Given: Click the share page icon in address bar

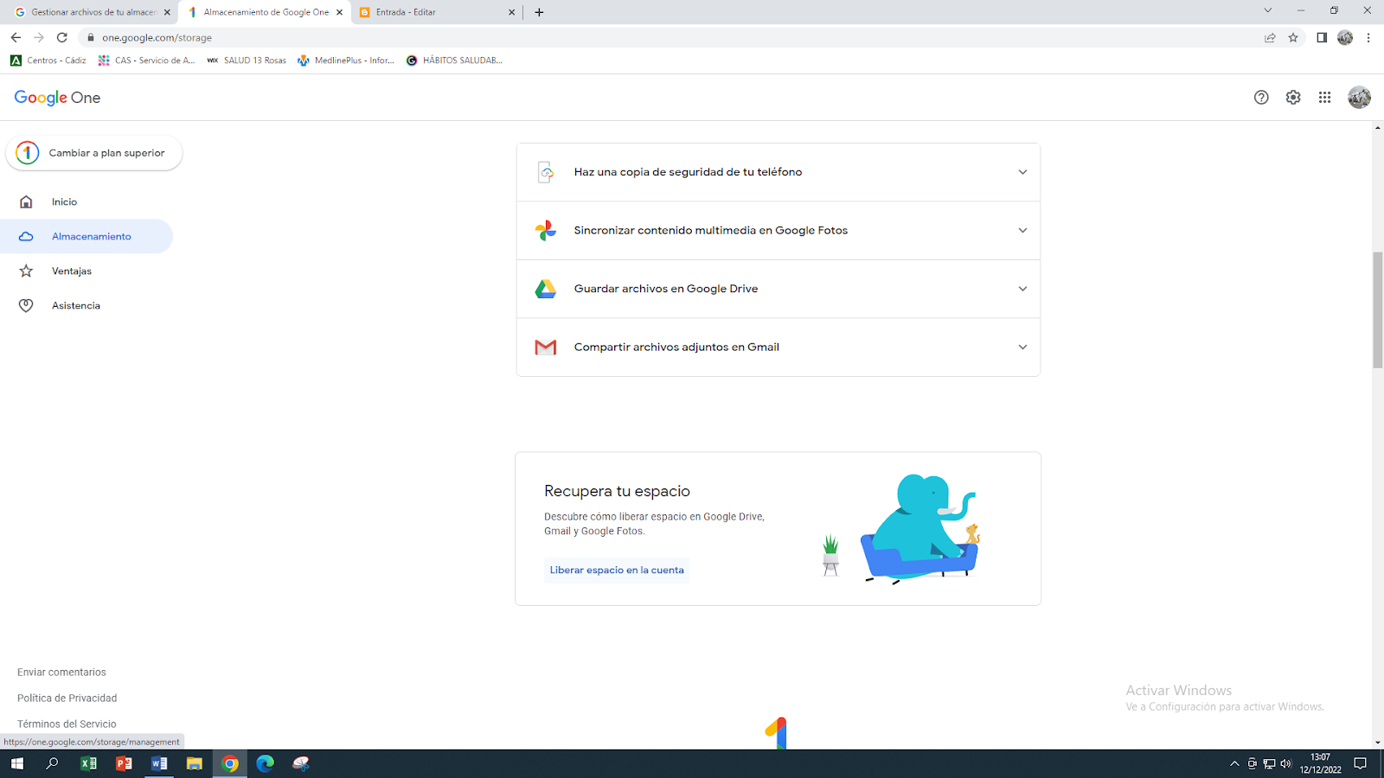Looking at the screenshot, I should tap(1270, 37).
